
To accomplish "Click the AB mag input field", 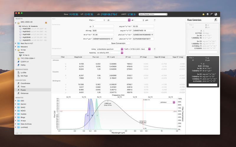I will point(103,31).
